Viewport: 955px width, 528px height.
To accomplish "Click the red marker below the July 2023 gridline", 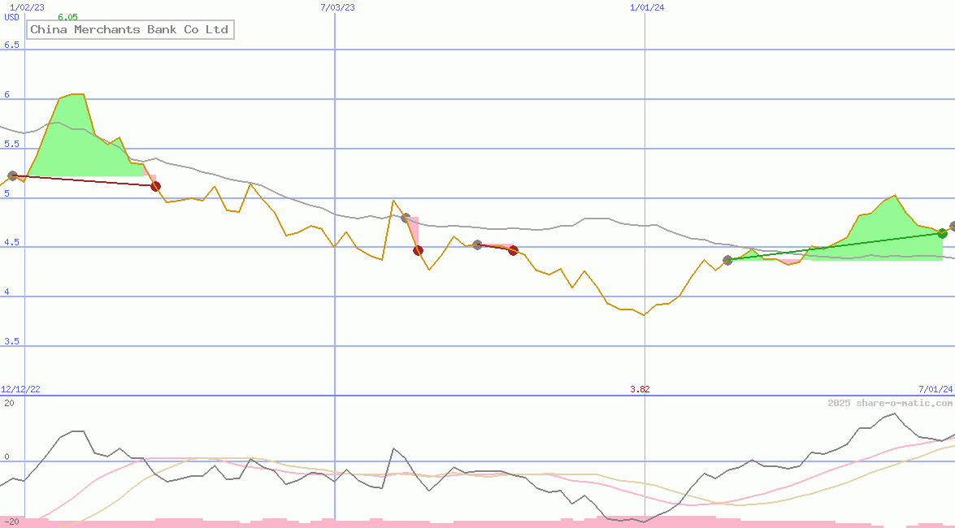I will (x=419, y=250).
